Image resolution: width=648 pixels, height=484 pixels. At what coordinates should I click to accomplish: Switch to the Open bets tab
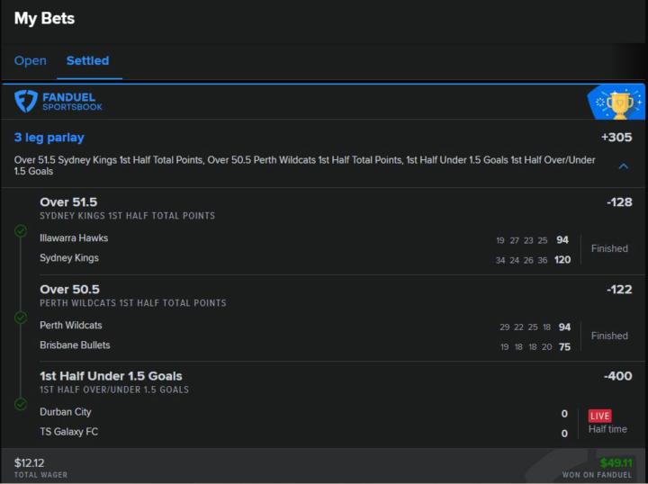click(30, 61)
